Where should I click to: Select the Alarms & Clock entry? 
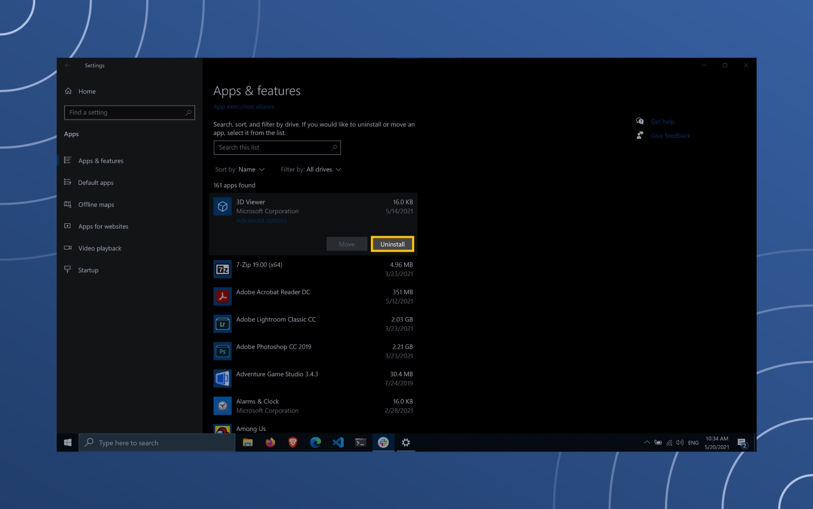[313, 406]
